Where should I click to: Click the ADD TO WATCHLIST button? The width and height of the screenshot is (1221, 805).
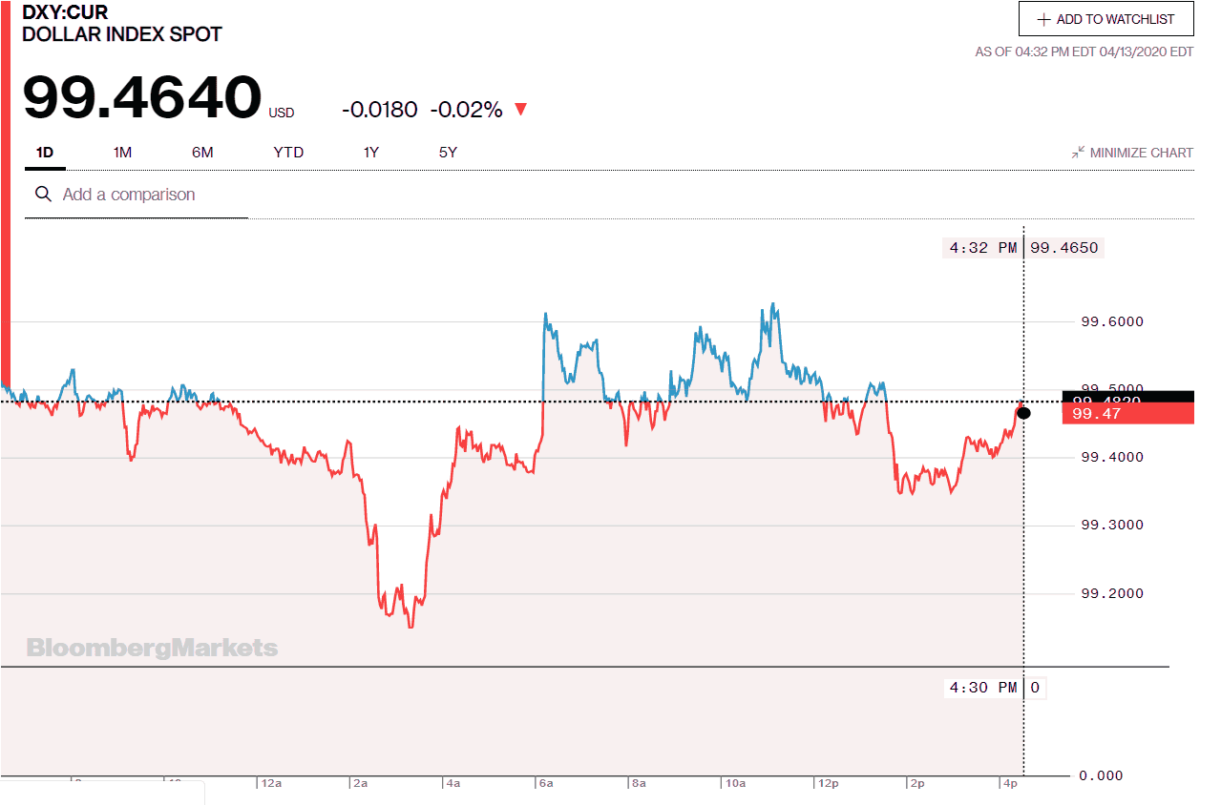point(1105,18)
